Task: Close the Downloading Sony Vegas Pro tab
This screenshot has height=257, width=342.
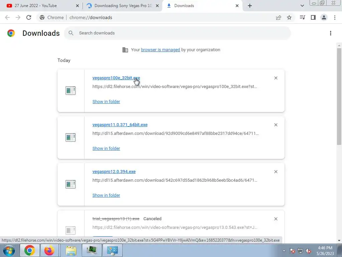Action: (x=157, y=6)
